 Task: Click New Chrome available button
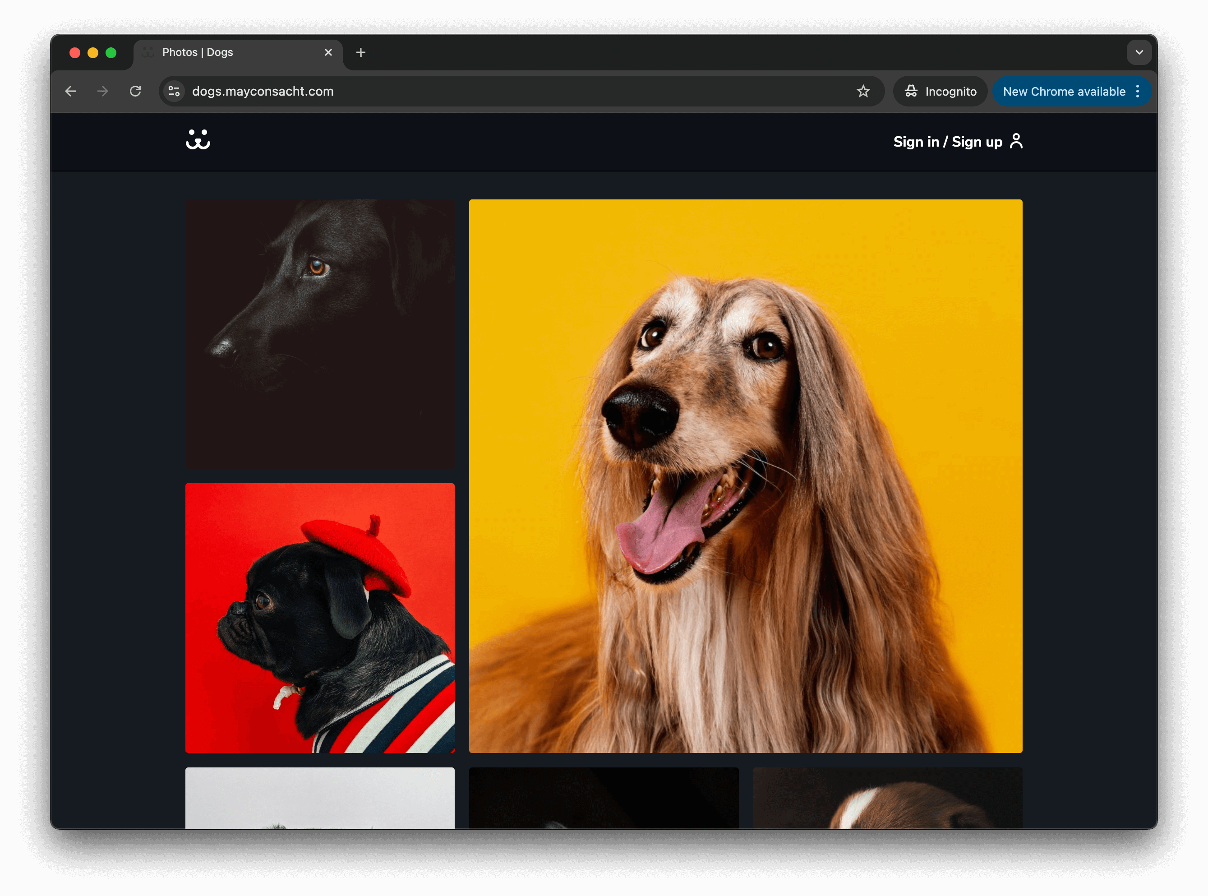point(1063,91)
